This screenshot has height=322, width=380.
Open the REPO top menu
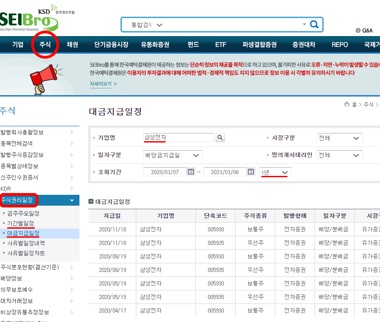pyautogui.click(x=339, y=45)
